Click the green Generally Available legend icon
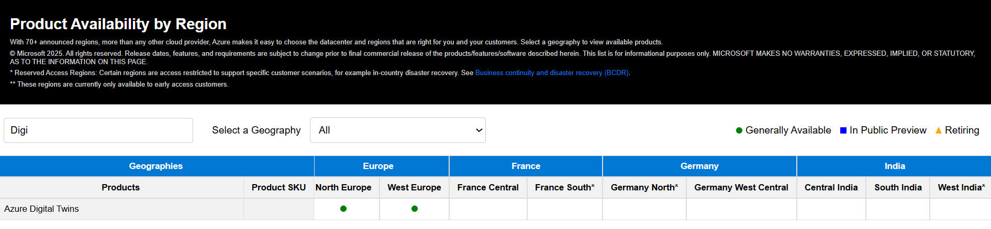 coord(739,130)
